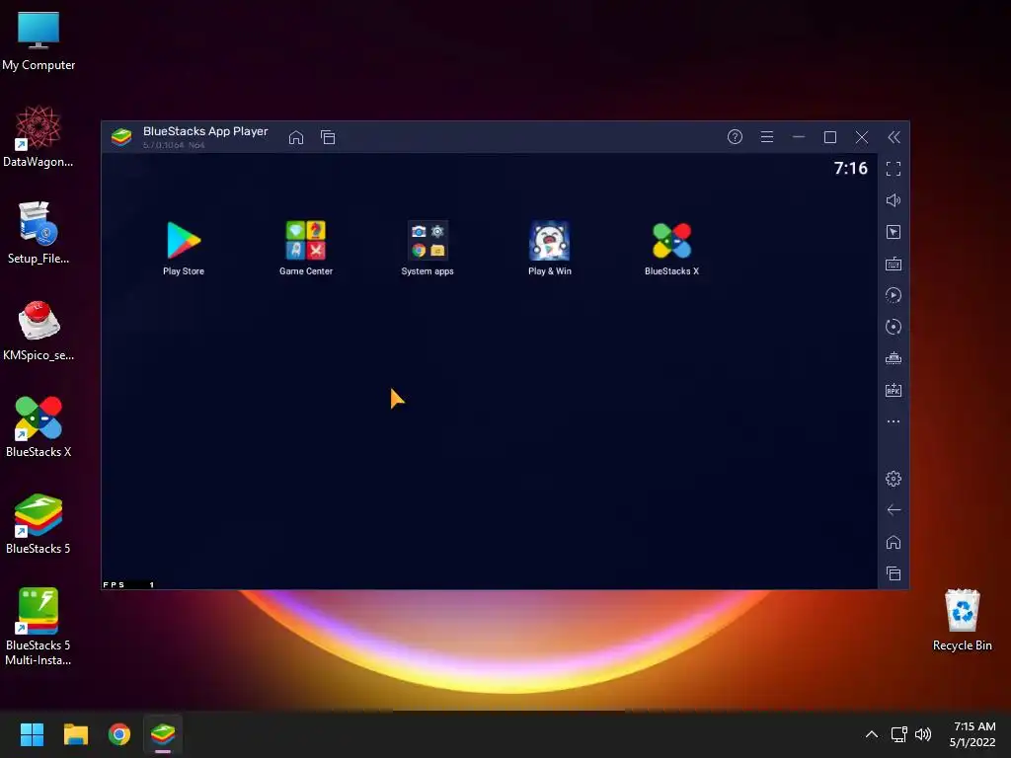Open the memory trim icon in sidebar
The image size is (1011, 758).
893,358
